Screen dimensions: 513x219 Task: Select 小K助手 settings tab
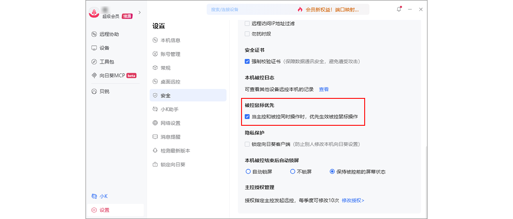click(x=188, y=109)
